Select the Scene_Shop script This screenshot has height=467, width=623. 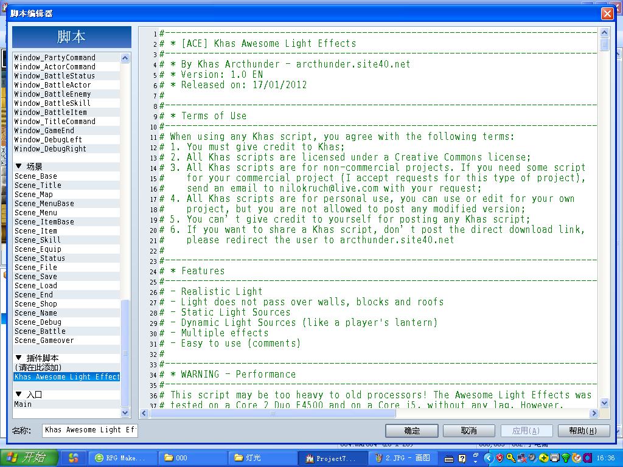66,304
